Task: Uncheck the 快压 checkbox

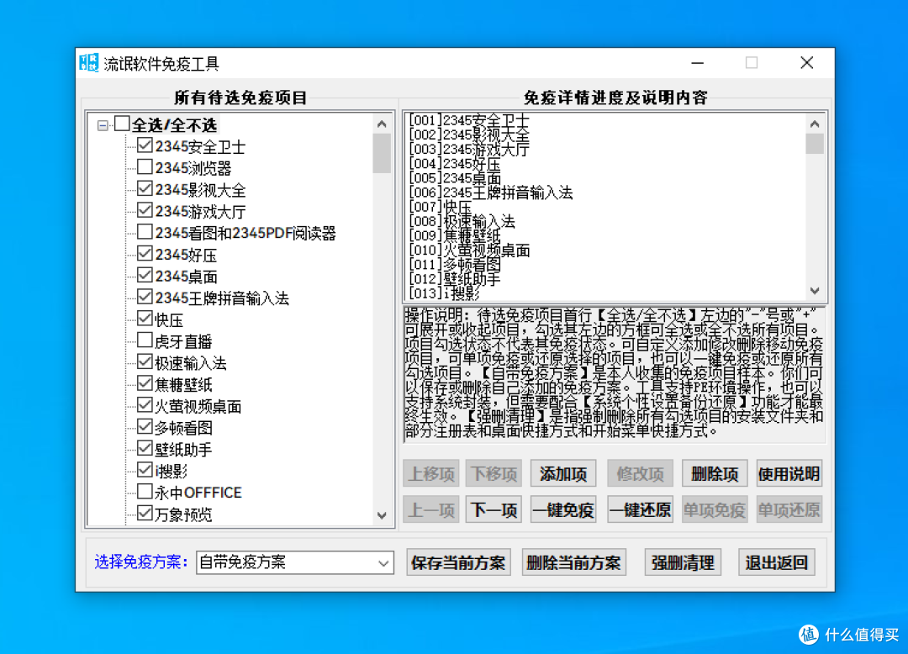Action: pos(145,319)
